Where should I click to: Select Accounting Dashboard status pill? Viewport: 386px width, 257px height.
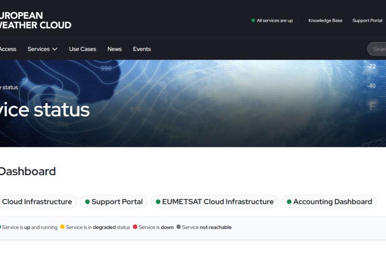click(329, 202)
